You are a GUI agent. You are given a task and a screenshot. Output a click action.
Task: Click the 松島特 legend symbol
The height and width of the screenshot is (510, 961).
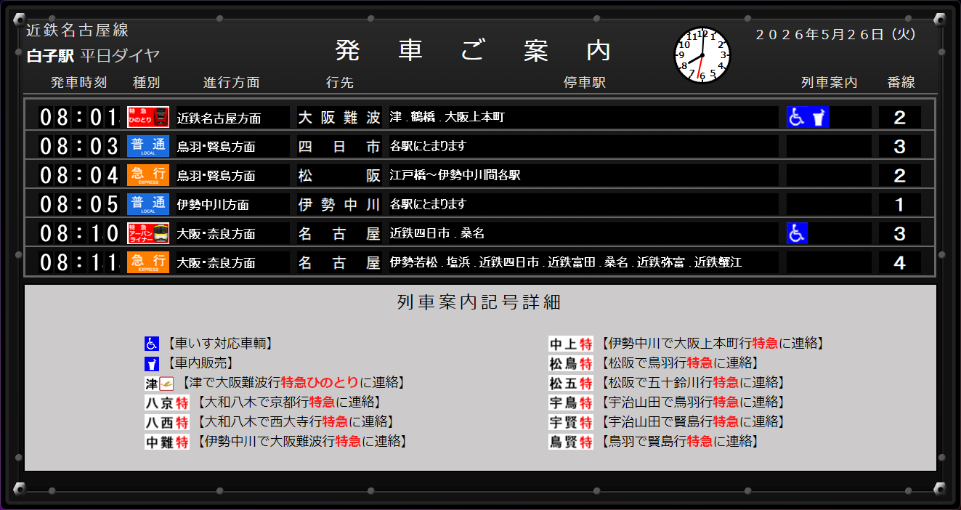(571, 363)
